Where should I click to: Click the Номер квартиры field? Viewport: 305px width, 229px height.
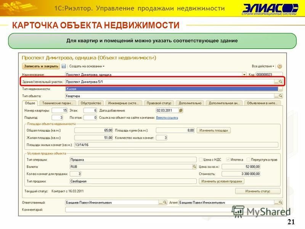[59, 111]
